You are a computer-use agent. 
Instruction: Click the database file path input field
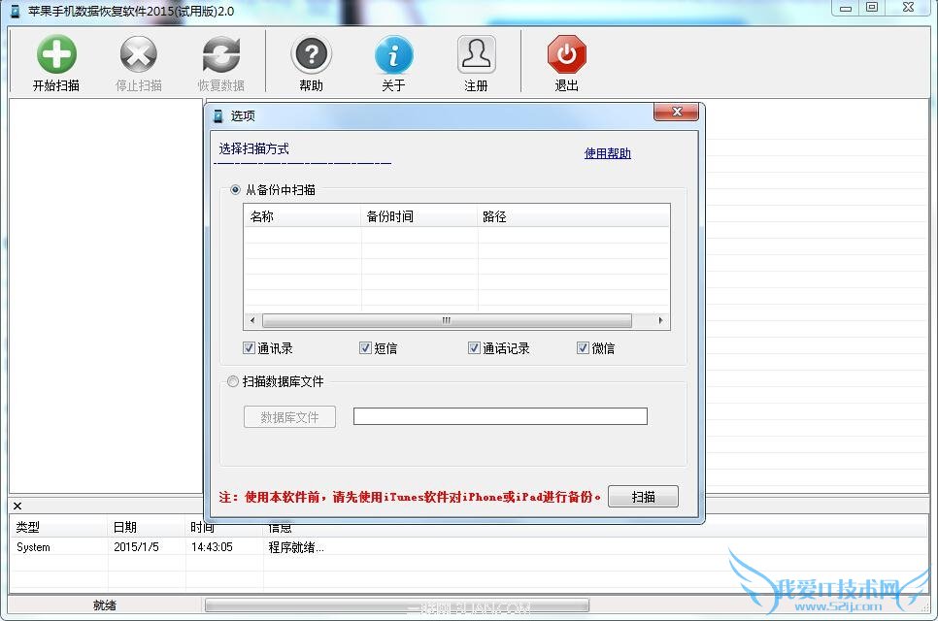500,416
